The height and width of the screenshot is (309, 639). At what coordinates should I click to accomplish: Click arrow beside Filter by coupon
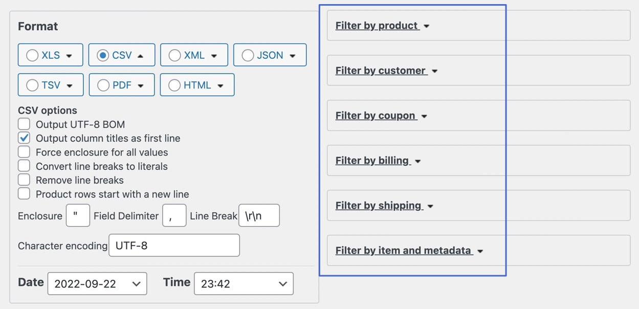tap(424, 116)
